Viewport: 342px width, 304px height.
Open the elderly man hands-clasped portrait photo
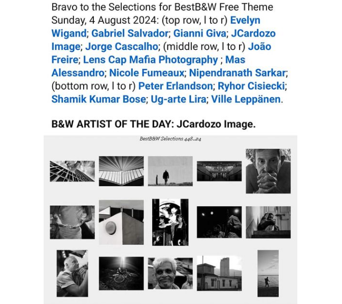click(x=268, y=171)
